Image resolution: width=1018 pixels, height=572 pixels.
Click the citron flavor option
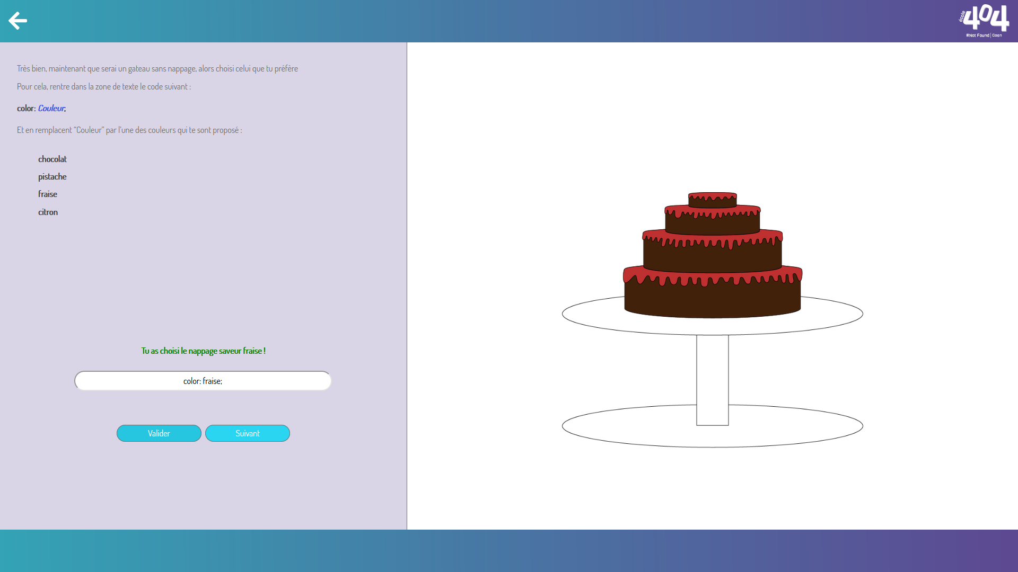coord(48,212)
